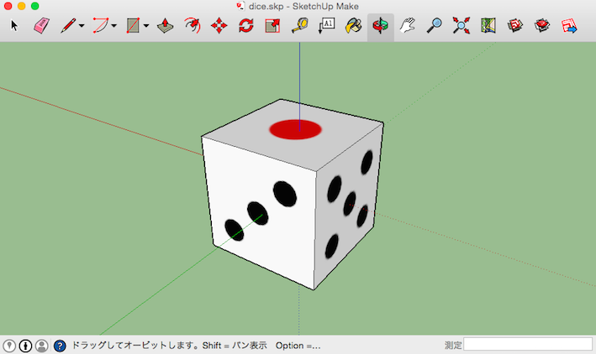Click the Send to LayOut icon
Screen dimensions: 596x354
569,26
